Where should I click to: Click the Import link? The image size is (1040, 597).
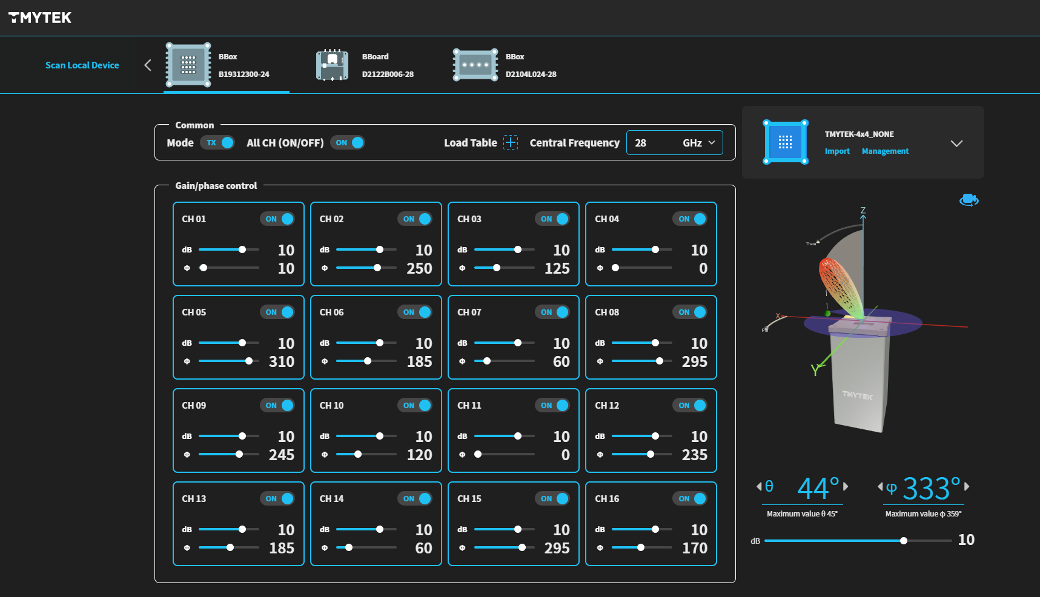pyautogui.click(x=837, y=151)
